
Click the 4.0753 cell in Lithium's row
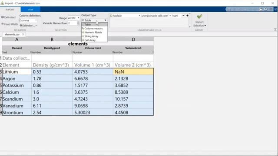[93, 71]
